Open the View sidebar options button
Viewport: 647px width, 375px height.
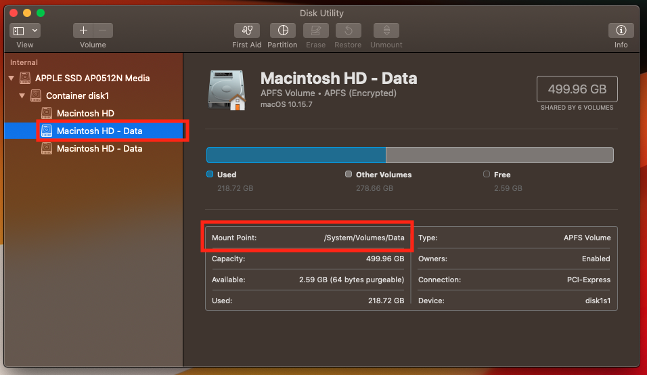click(x=19, y=30)
